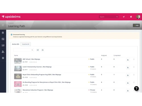Click the Private label on New Joinee row
The width and height of the screenshot is (142, 106).
93,90
